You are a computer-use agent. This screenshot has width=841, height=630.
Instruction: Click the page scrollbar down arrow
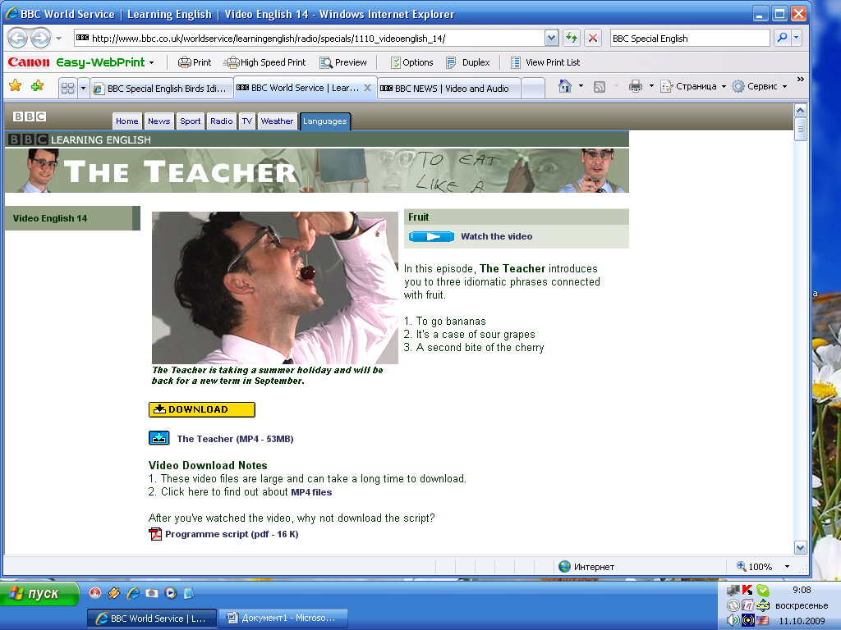click(x=800, y=547)
